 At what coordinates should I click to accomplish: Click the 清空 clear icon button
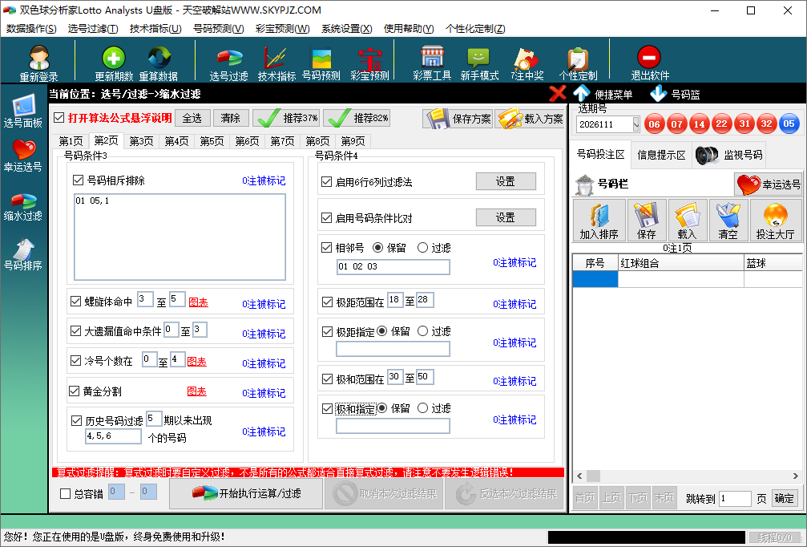(728, 220)
